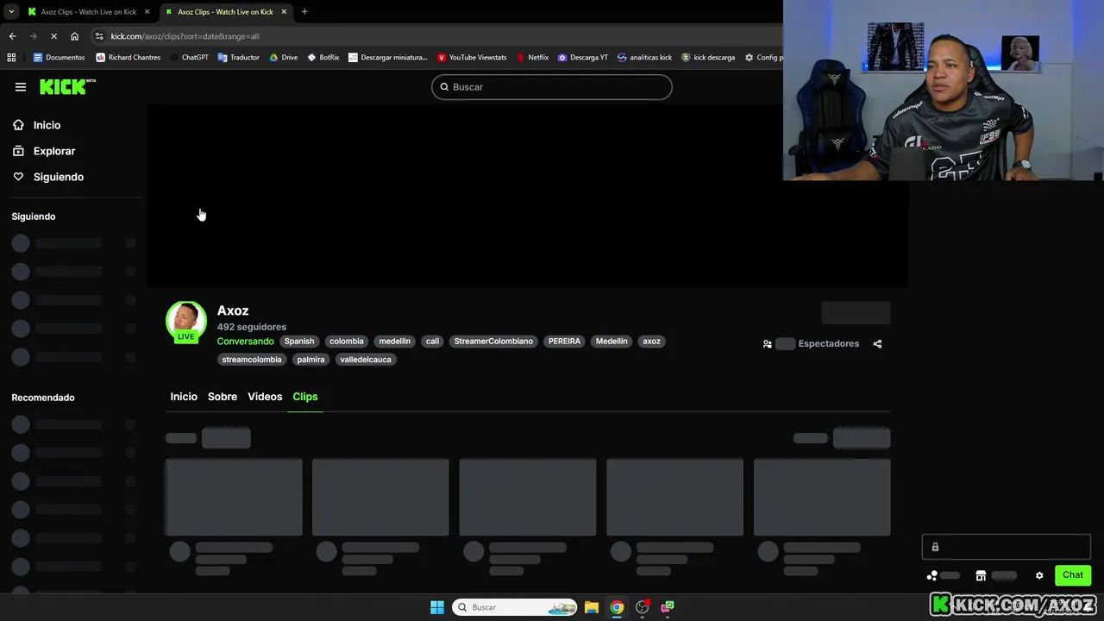Open the Drive bookmark
Viewport: 1104px width, 621px height.
pos(283,58)
